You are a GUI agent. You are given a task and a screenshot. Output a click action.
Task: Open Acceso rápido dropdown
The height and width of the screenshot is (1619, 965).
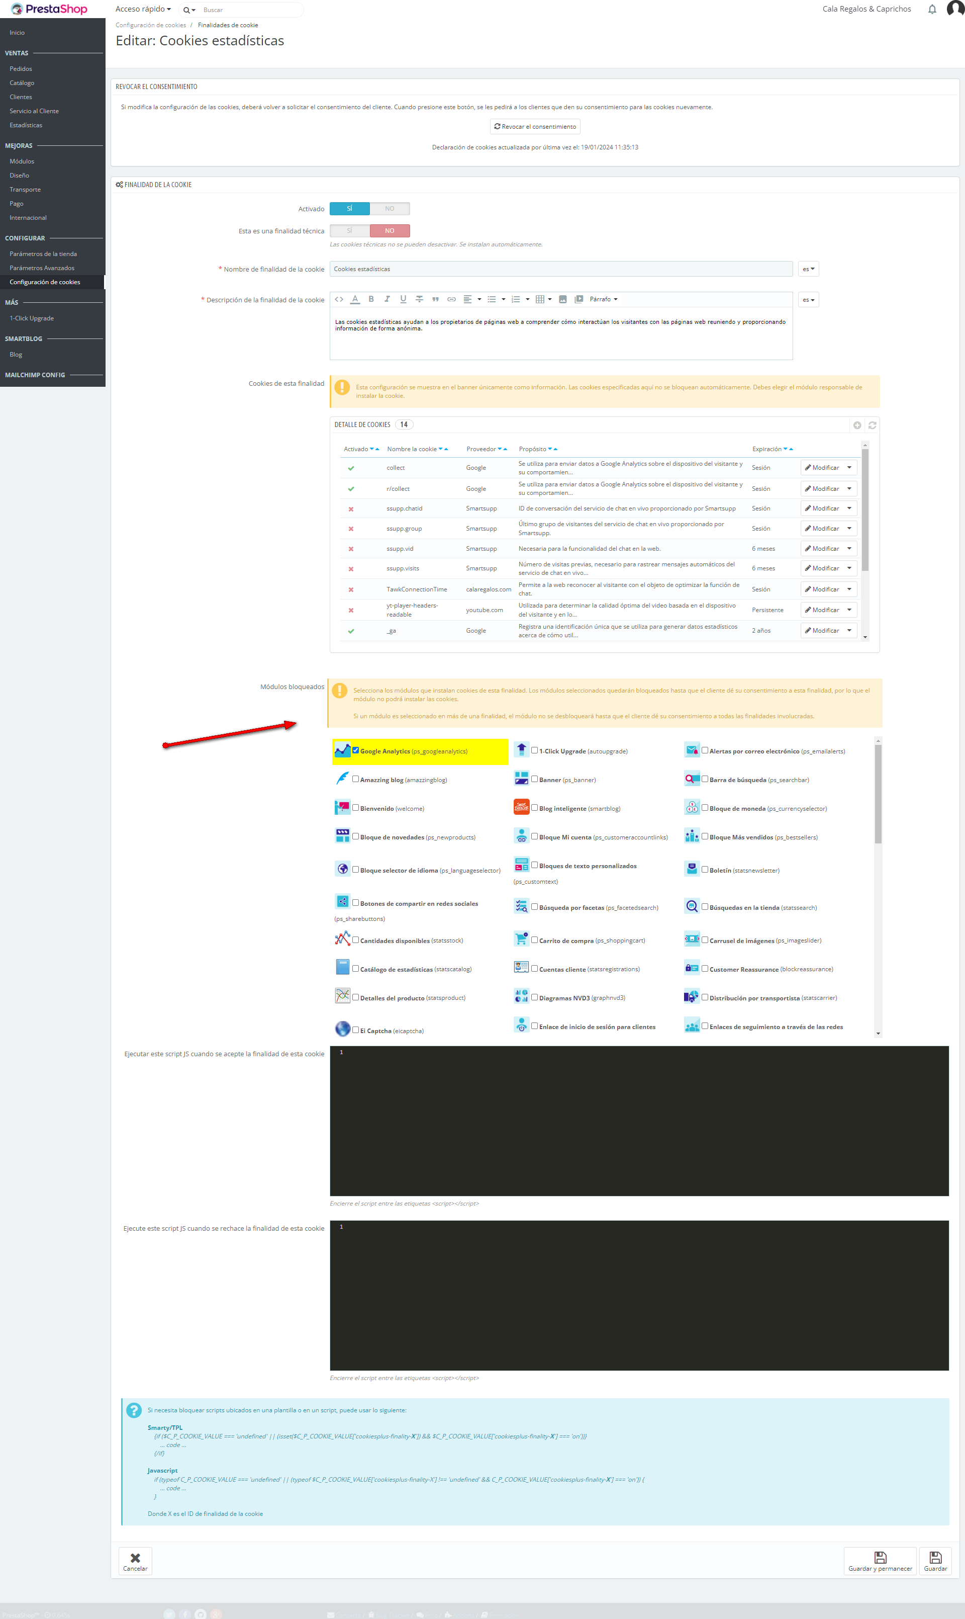(143, 9)
